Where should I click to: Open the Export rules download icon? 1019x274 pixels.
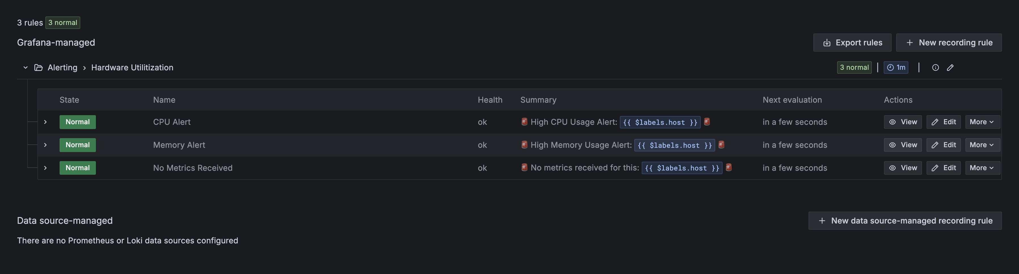click(x=827, y=42)
